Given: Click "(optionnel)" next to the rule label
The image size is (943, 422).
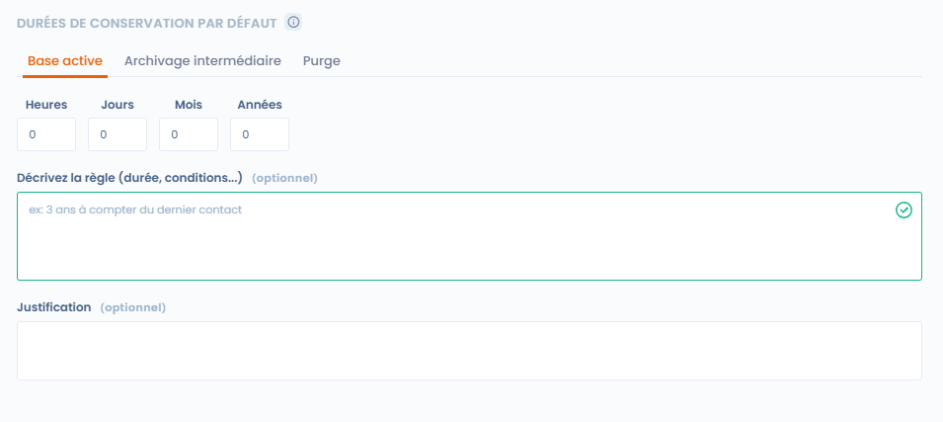Looking at the screenshot, I should (x=284, y=178).
